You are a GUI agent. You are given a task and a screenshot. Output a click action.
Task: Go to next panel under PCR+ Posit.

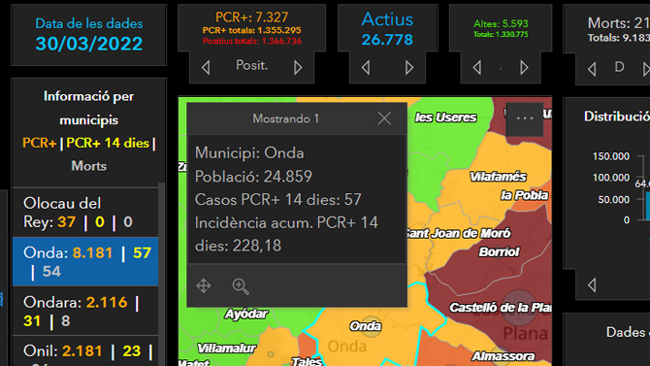298,67
